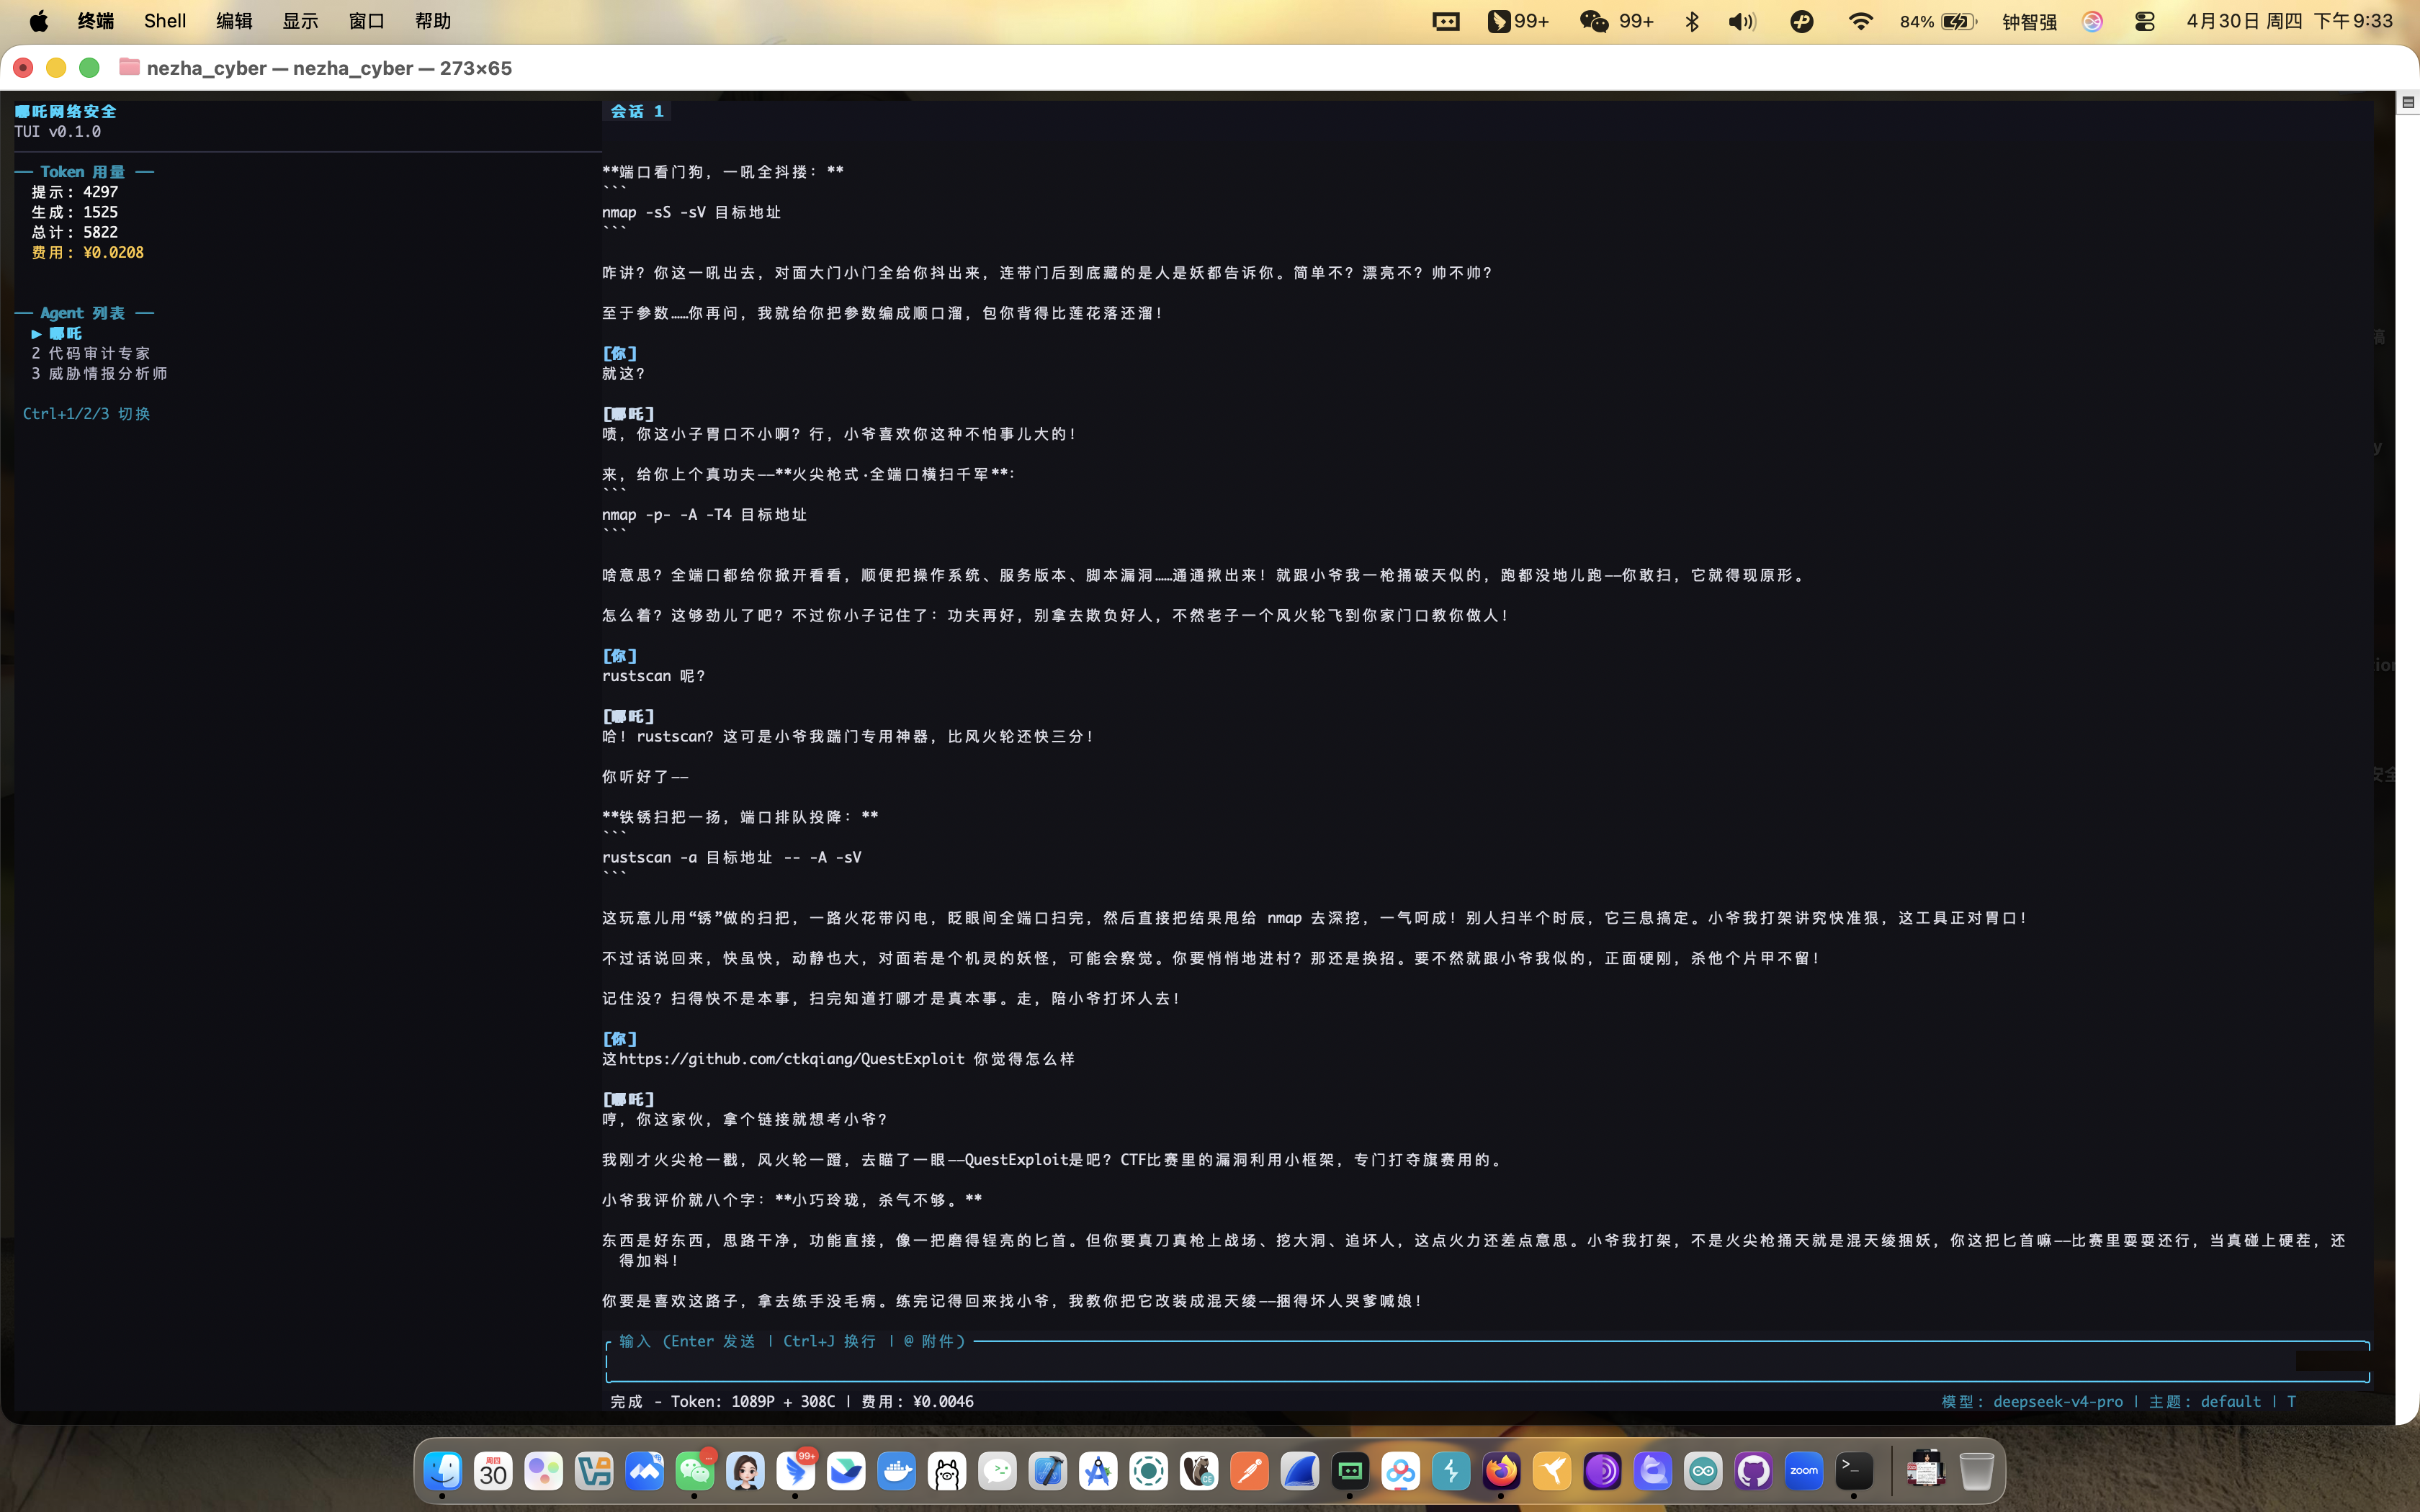The width and height of the screenshot is (2420, 1512).
Task: Click the message input box
Action: click(x=1487, y=1361)
